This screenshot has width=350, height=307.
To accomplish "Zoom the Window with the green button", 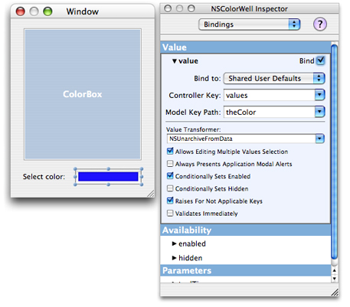I will coord(47,11).
